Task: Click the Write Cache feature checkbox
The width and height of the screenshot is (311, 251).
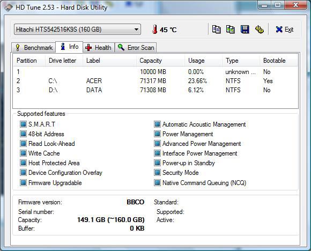Action: pos(23,153)
